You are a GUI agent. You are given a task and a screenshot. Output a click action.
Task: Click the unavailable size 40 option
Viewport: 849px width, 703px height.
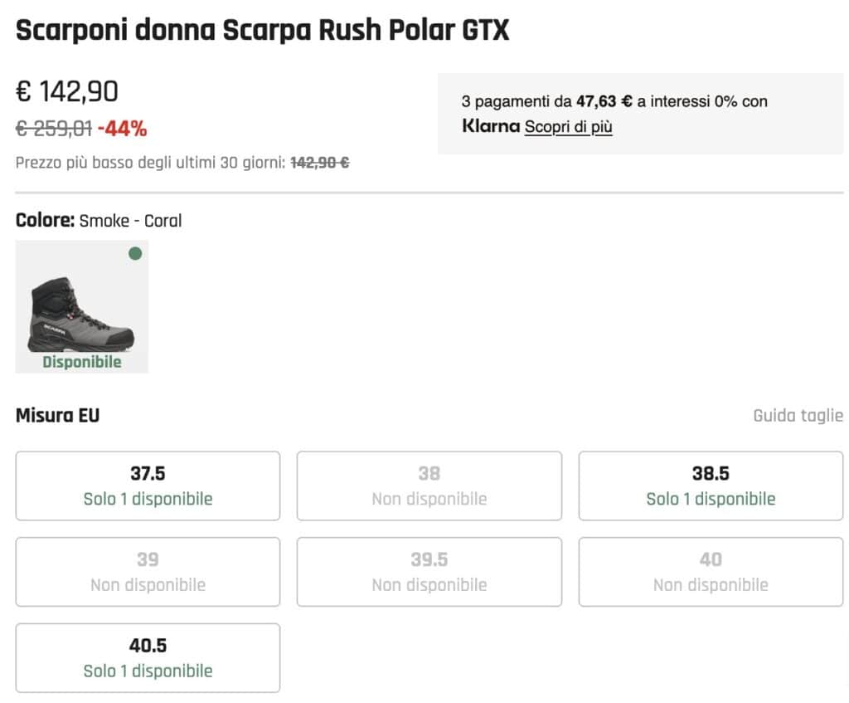click(x=710, y=572)
